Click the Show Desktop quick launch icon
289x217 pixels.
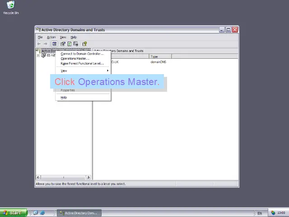tap(36, 213)
